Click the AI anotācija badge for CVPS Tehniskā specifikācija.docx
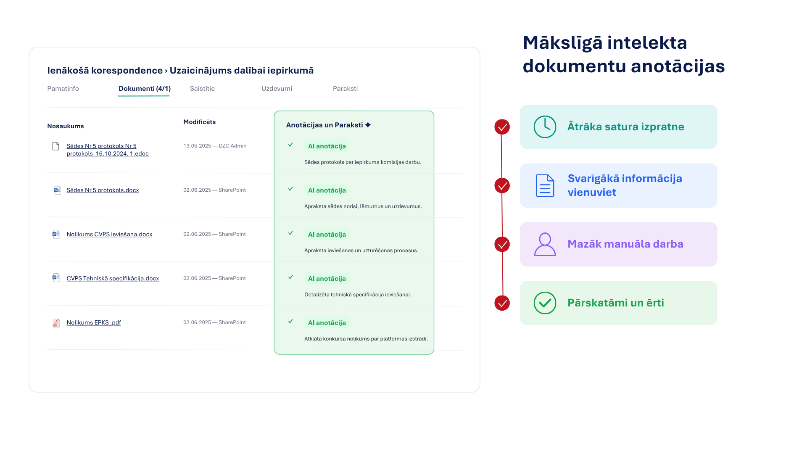 [327, 279]
